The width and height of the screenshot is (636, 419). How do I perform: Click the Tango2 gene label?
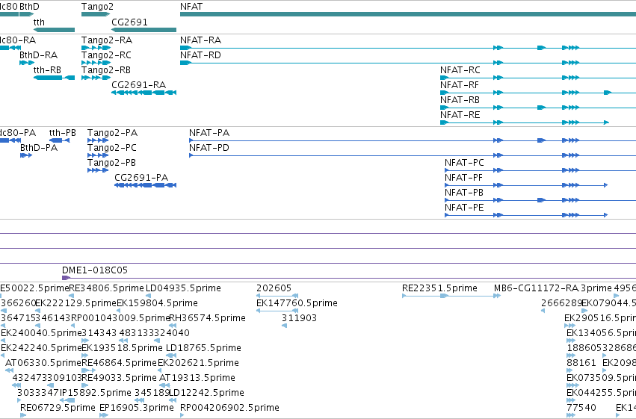(97, 7)
